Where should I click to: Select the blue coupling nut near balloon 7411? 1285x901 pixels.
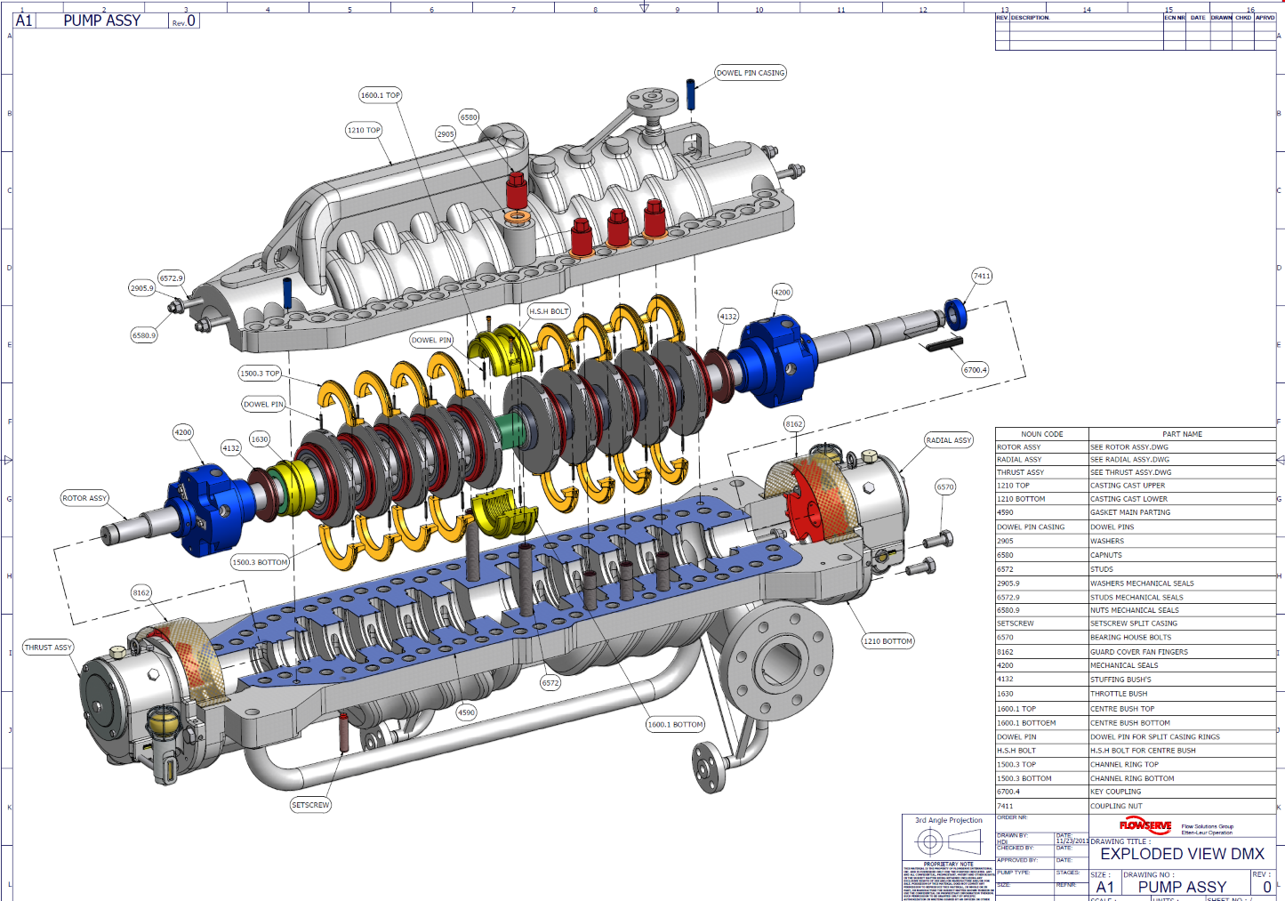pyautogui.click(x=955, y=313)
